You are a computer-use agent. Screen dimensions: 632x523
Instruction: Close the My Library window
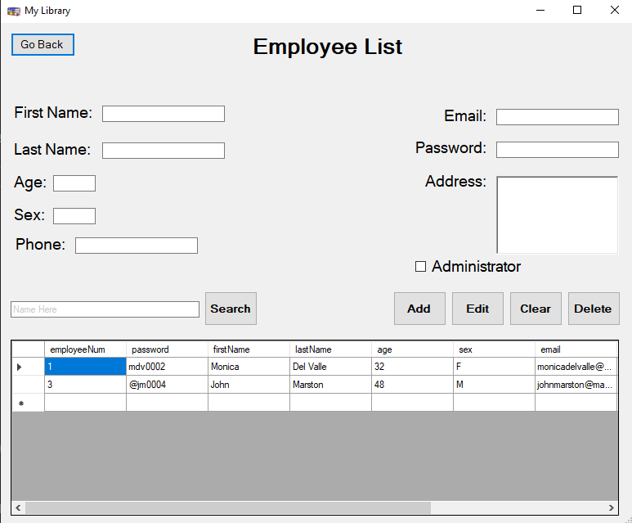click(614, 10)
